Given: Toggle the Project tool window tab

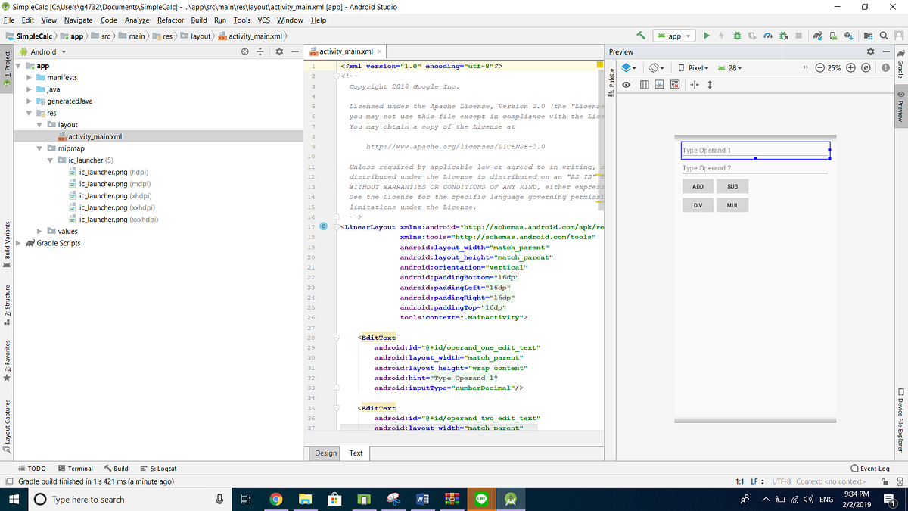Looking at the screenshot, I should pyautogui.click(x=6, y=70).
